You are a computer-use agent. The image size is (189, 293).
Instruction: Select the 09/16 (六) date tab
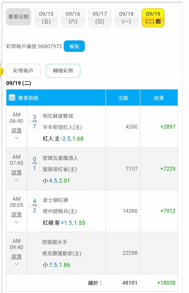[73, 18]
